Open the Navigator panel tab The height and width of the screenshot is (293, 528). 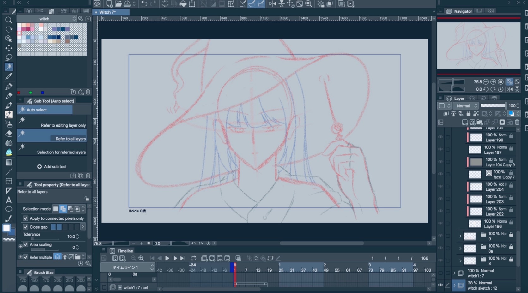[459, 11]
